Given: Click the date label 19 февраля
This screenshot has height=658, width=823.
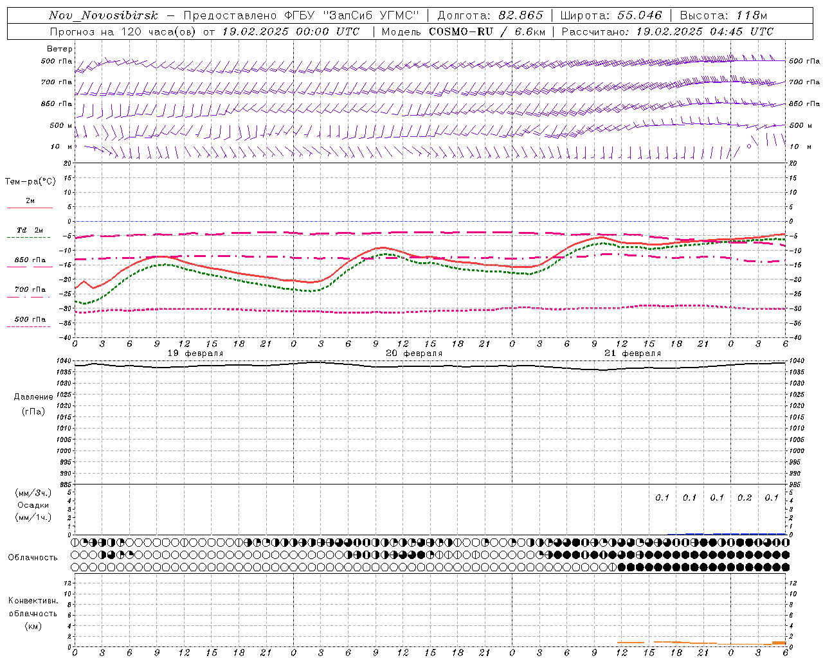Looking at the screenshot, I should click(195, 353).
